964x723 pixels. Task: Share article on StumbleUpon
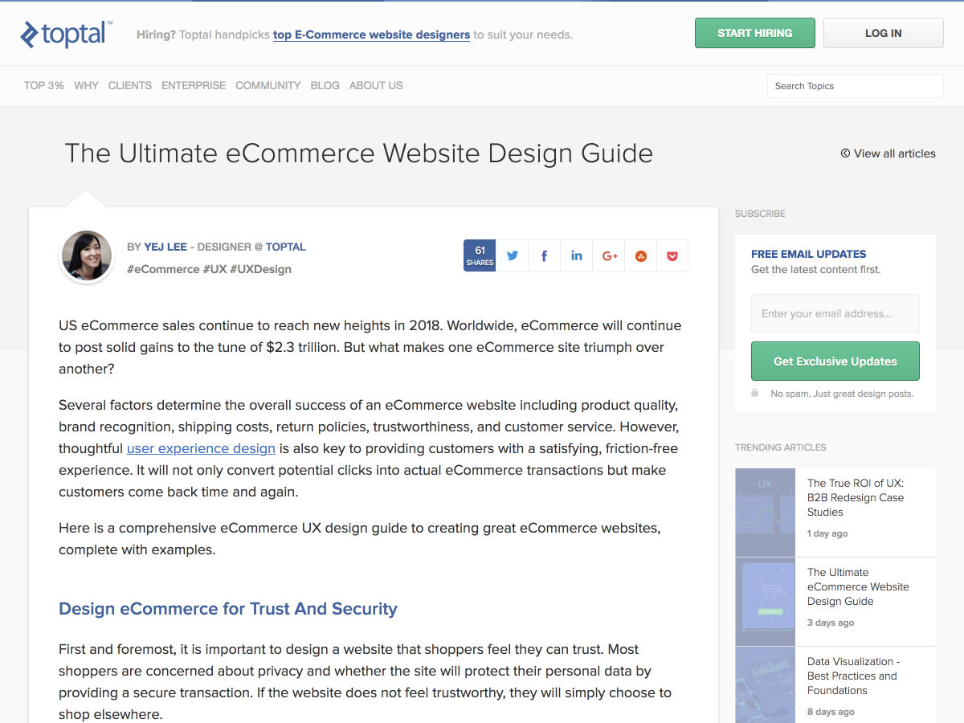click(640, 255)
